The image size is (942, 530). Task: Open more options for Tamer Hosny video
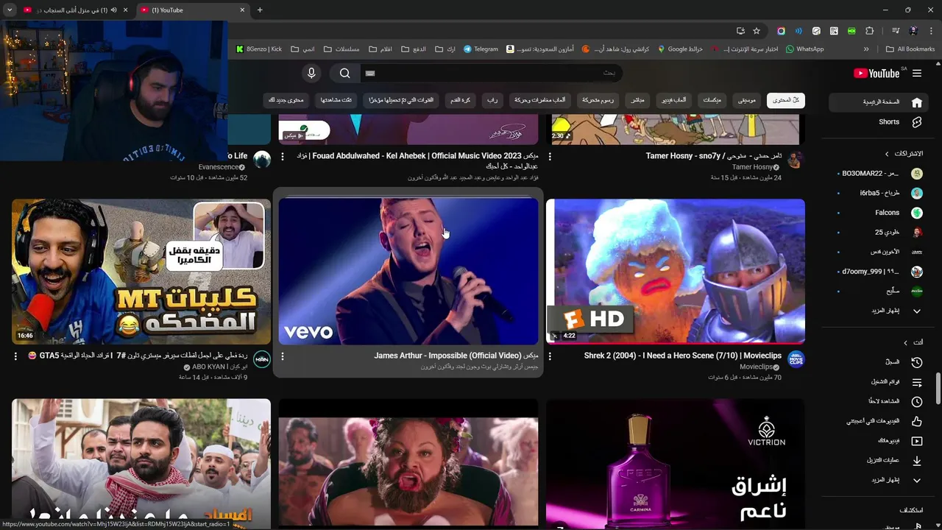click(550, 157)
